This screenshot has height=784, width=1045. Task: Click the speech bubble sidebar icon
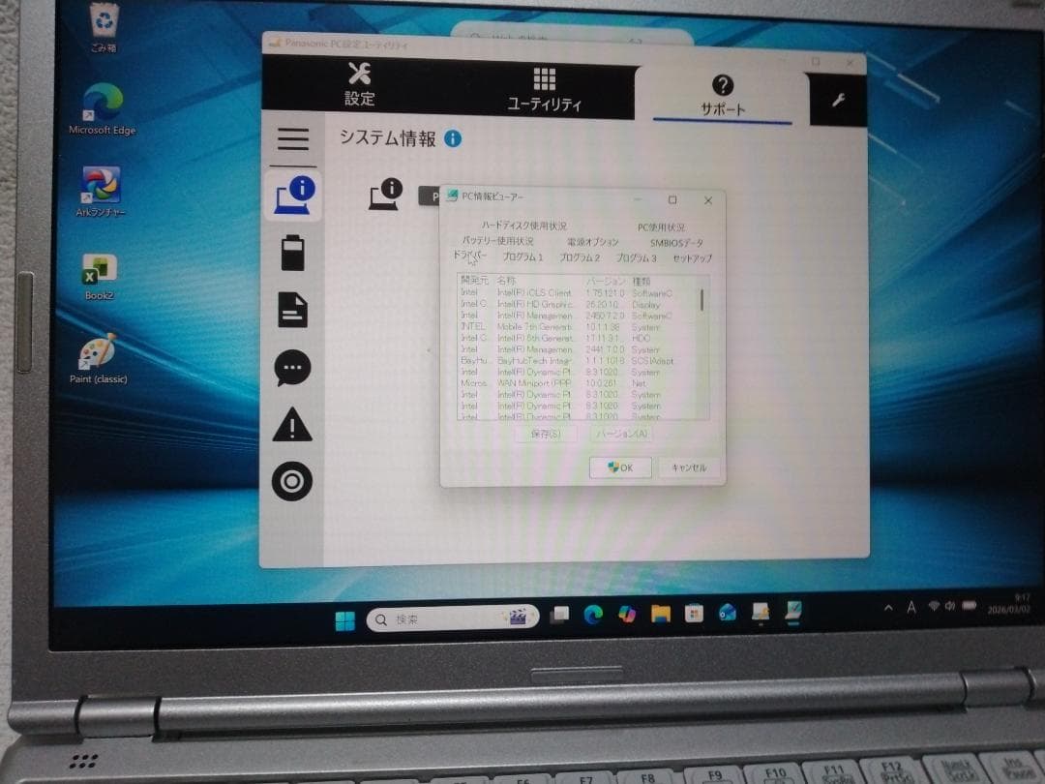tap(292, 368)
